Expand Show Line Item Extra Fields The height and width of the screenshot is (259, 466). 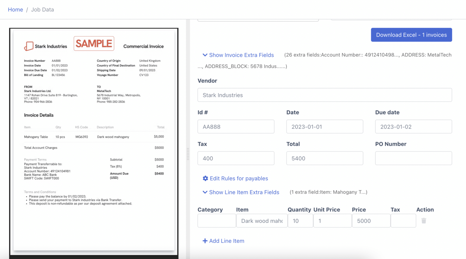point(241,192)
